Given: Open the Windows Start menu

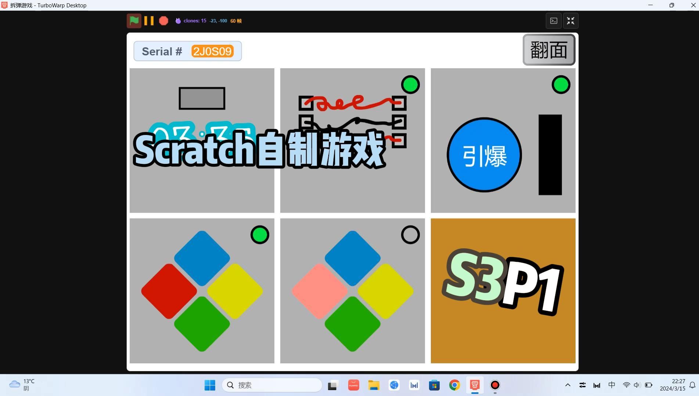Looking at the screenshot, I should [x=210, y=385].
